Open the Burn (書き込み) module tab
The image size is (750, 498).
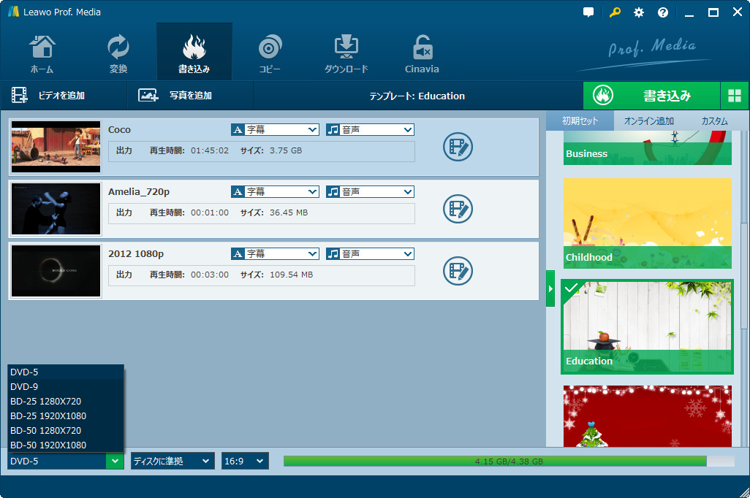pyautogui.click(x=194, y=53)
